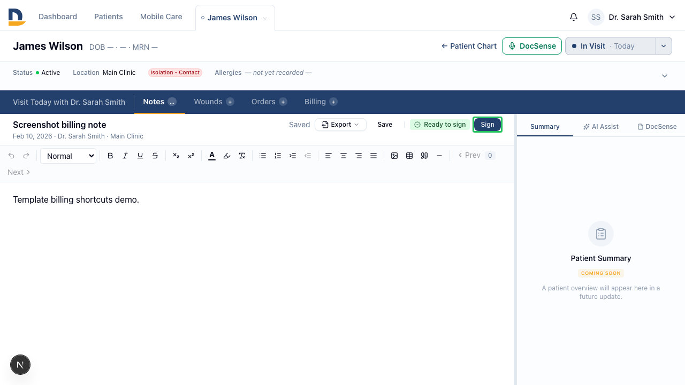Switch to the Notes tab
This screenshot has height=385, width=685.
point(159,102)
